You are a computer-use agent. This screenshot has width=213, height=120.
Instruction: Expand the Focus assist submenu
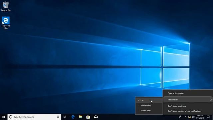point(188,100)
